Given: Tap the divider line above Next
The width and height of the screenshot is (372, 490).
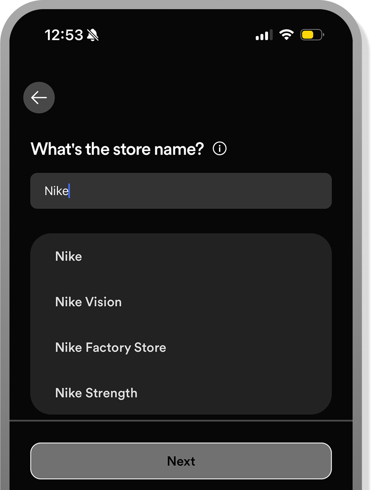Looking at the screenshot, I should point(181,421).
